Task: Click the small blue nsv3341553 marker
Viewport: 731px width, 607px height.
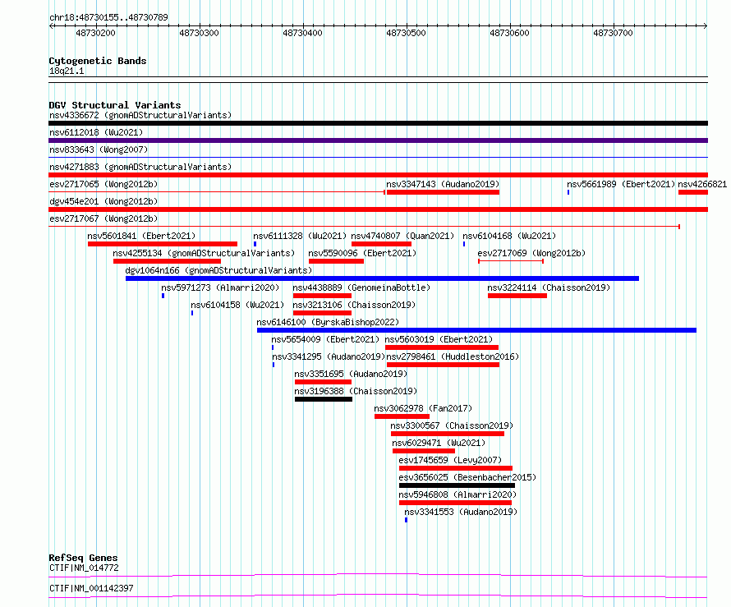Action: [x=406, y=520]
